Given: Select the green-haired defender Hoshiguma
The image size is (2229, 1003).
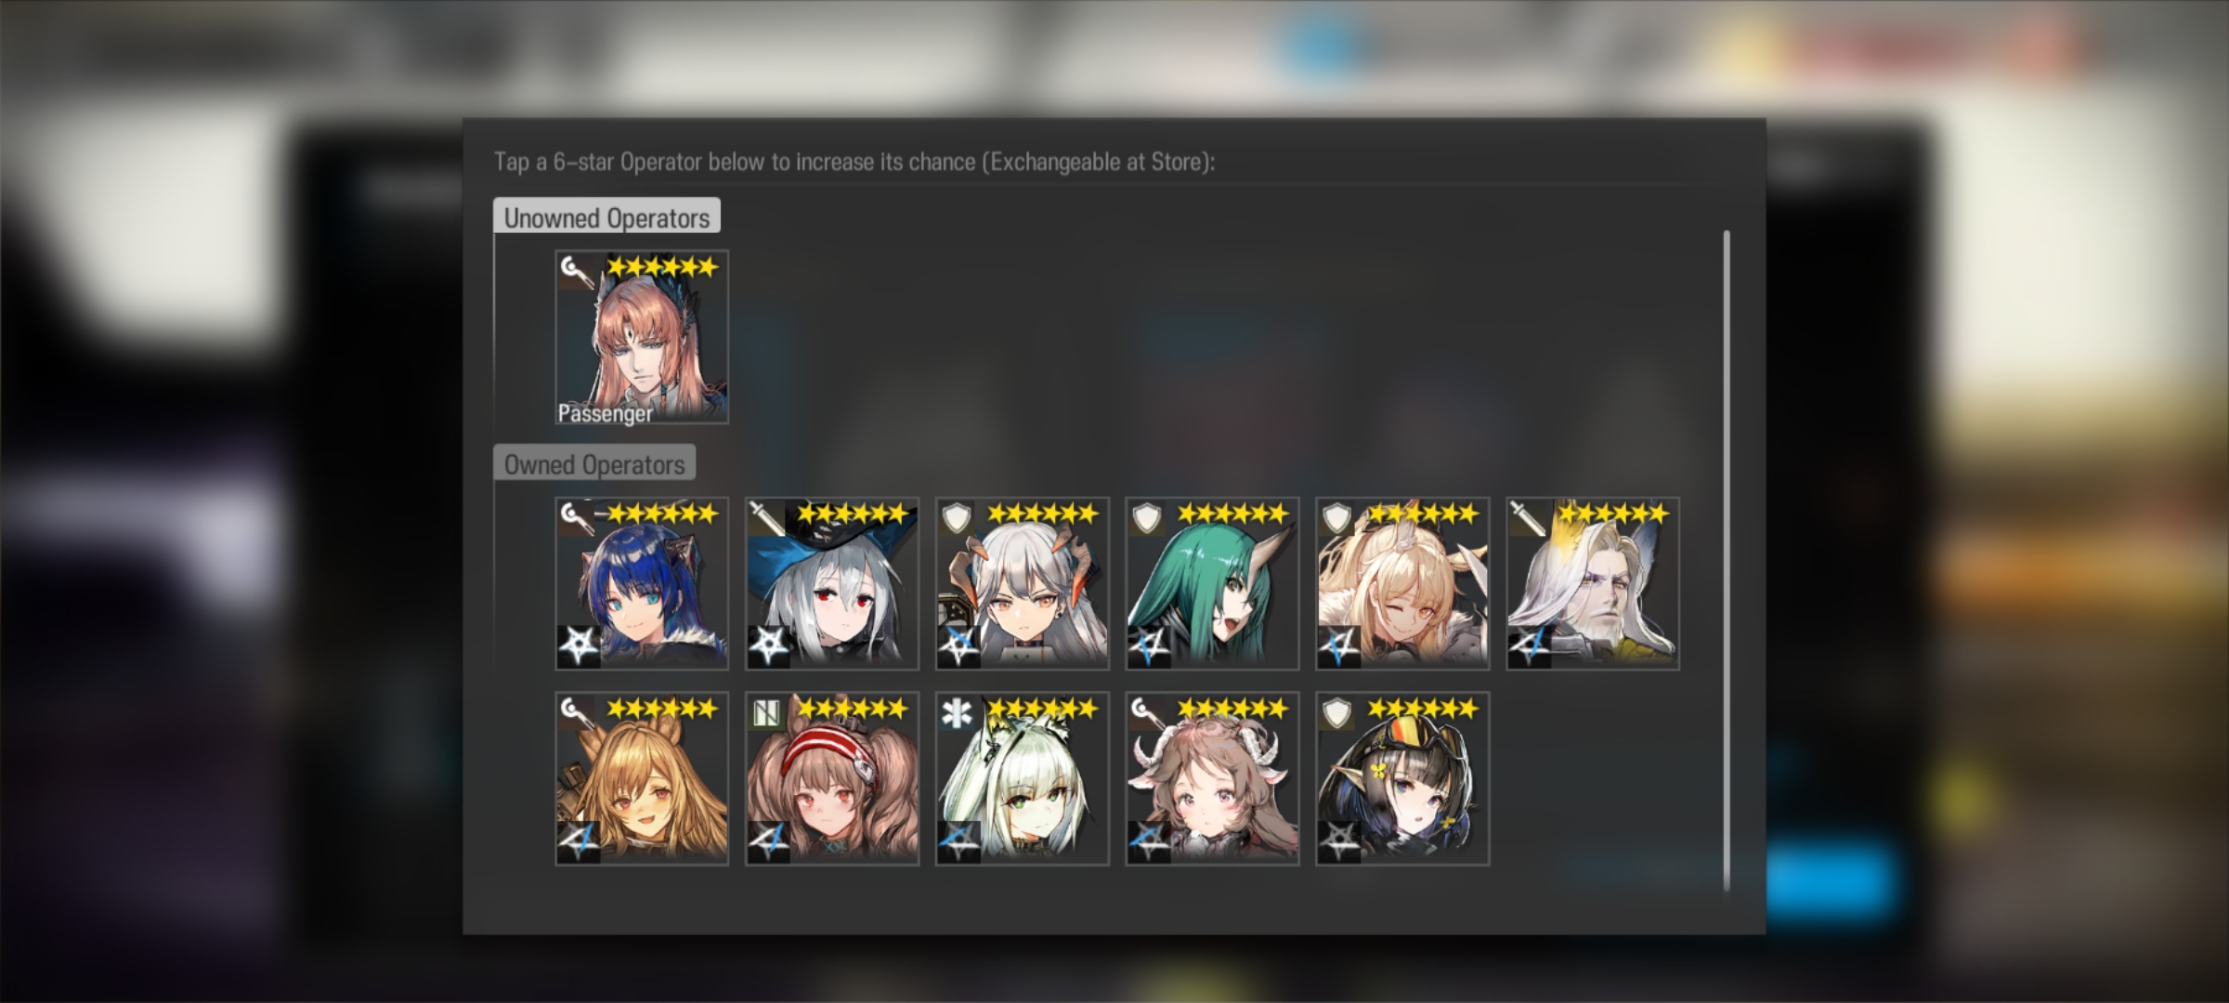Looking at the screenshot, I should 1212,583.
